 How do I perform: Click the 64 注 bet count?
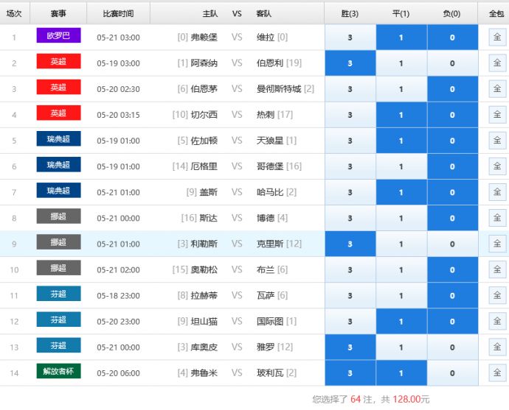[x=361, y=399]
